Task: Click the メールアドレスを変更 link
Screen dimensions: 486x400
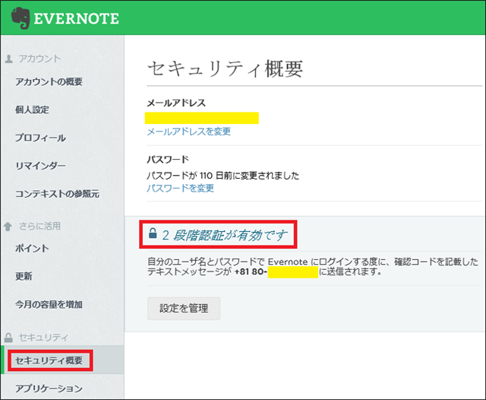Action: (189, 132)
